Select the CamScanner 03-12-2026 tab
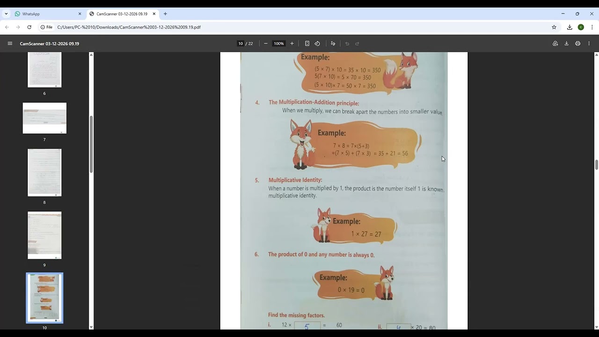599x337 pixels. 122,14
